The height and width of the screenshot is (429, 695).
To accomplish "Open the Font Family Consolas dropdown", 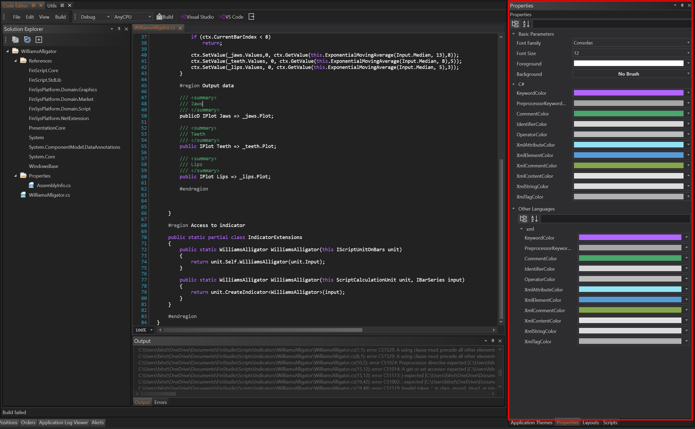I will 631,43.
